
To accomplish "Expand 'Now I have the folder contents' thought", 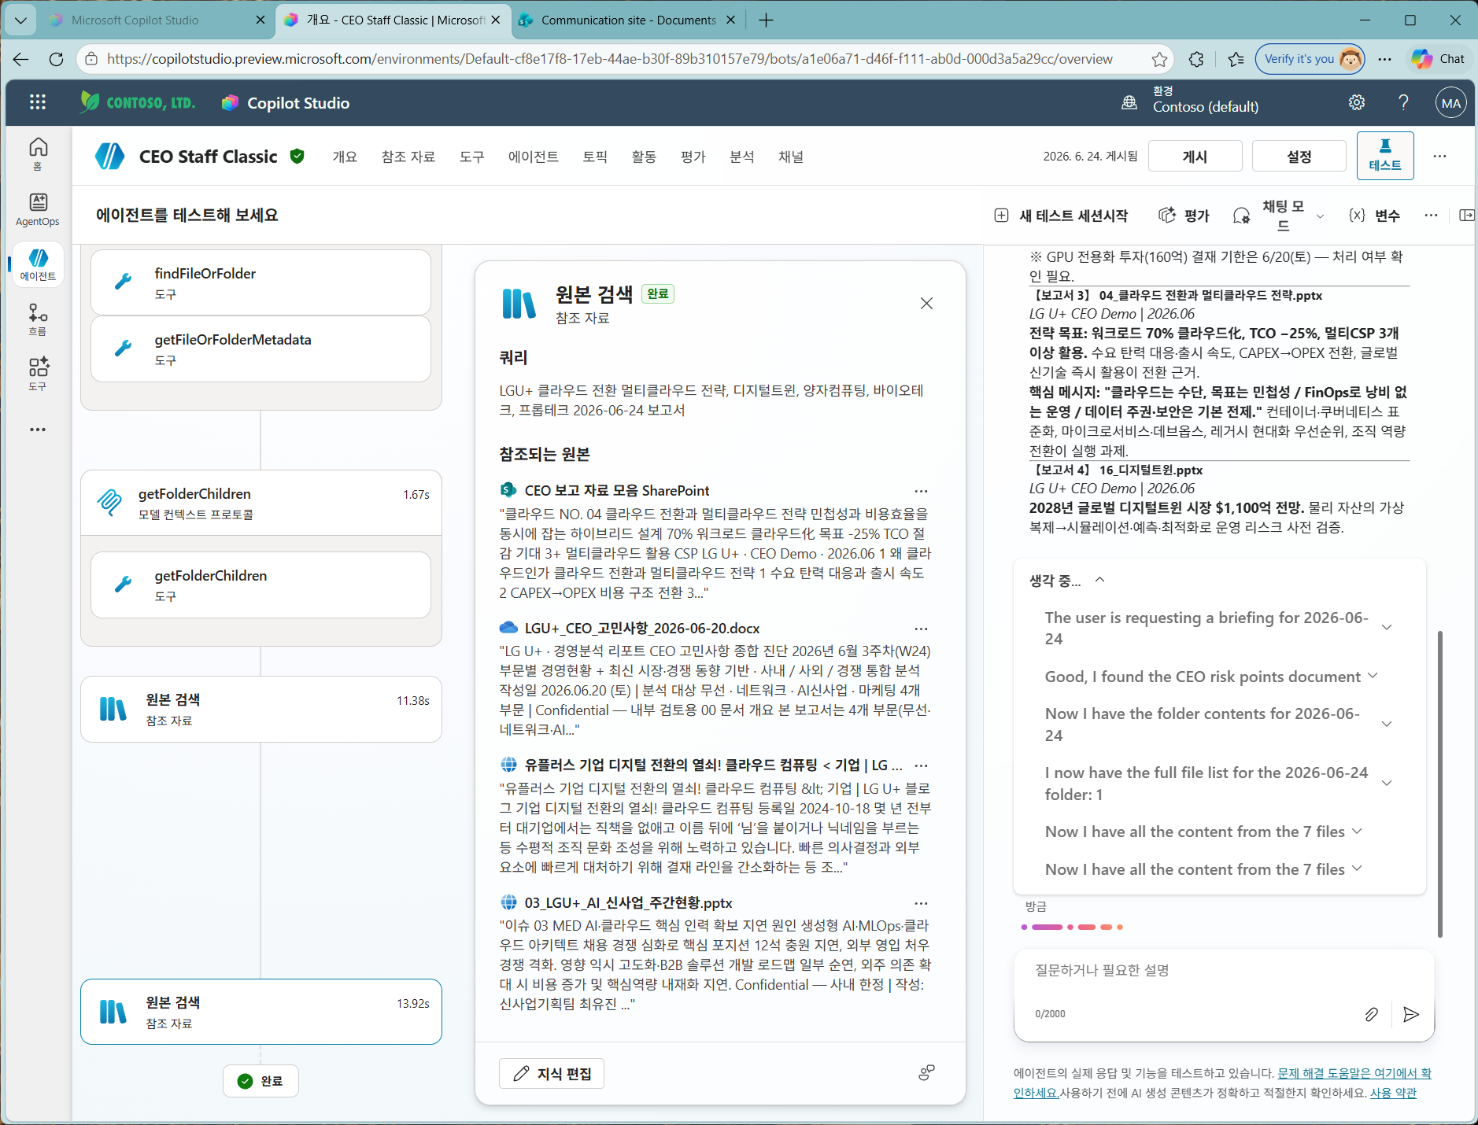I will [1387, 724].
